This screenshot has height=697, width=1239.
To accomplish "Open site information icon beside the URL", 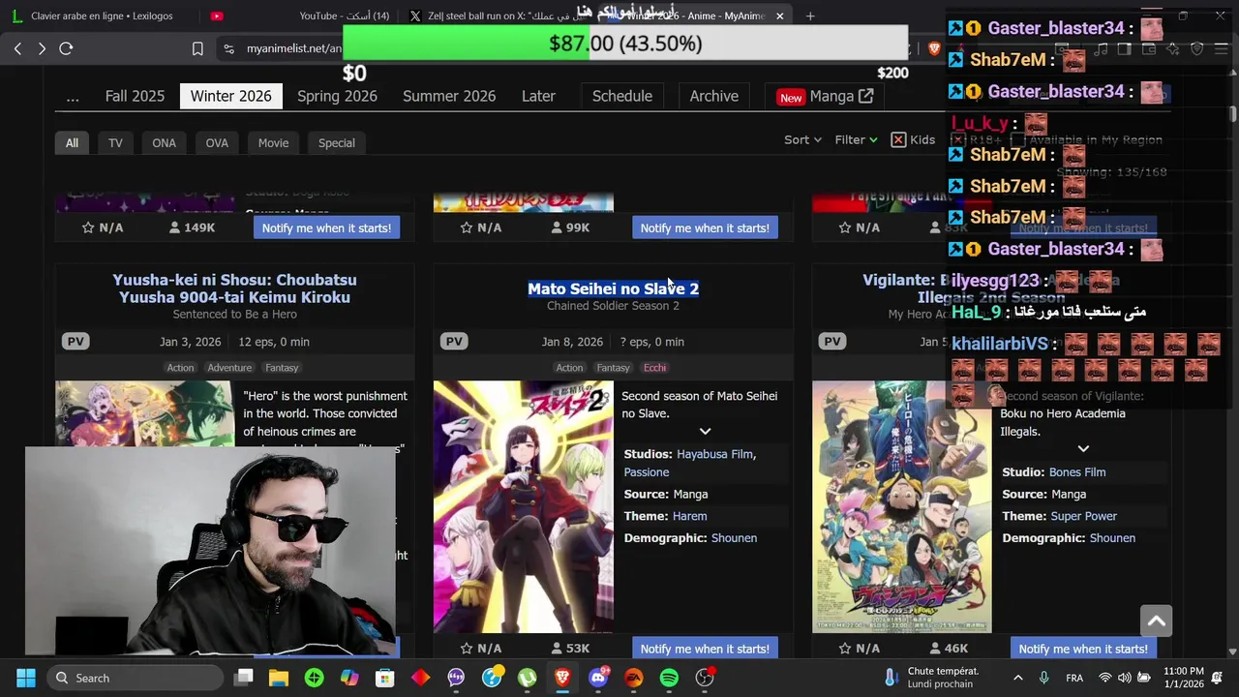I will pyautogui.click(x=228, y=48).
